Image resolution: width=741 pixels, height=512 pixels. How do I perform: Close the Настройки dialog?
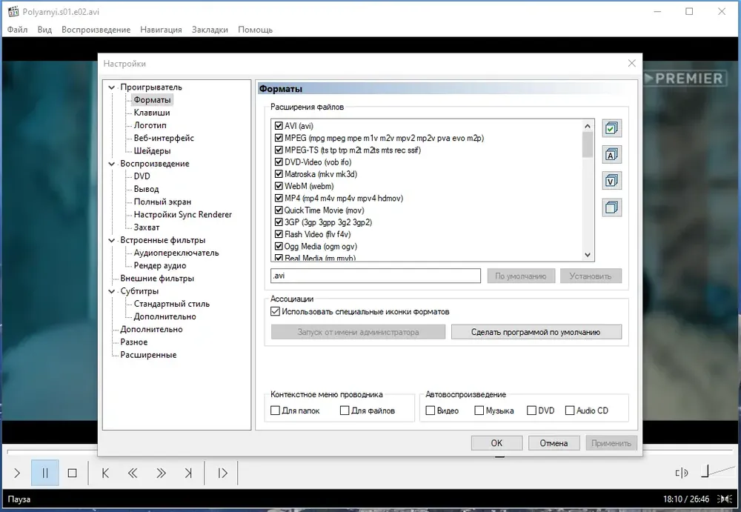(632, 63)
